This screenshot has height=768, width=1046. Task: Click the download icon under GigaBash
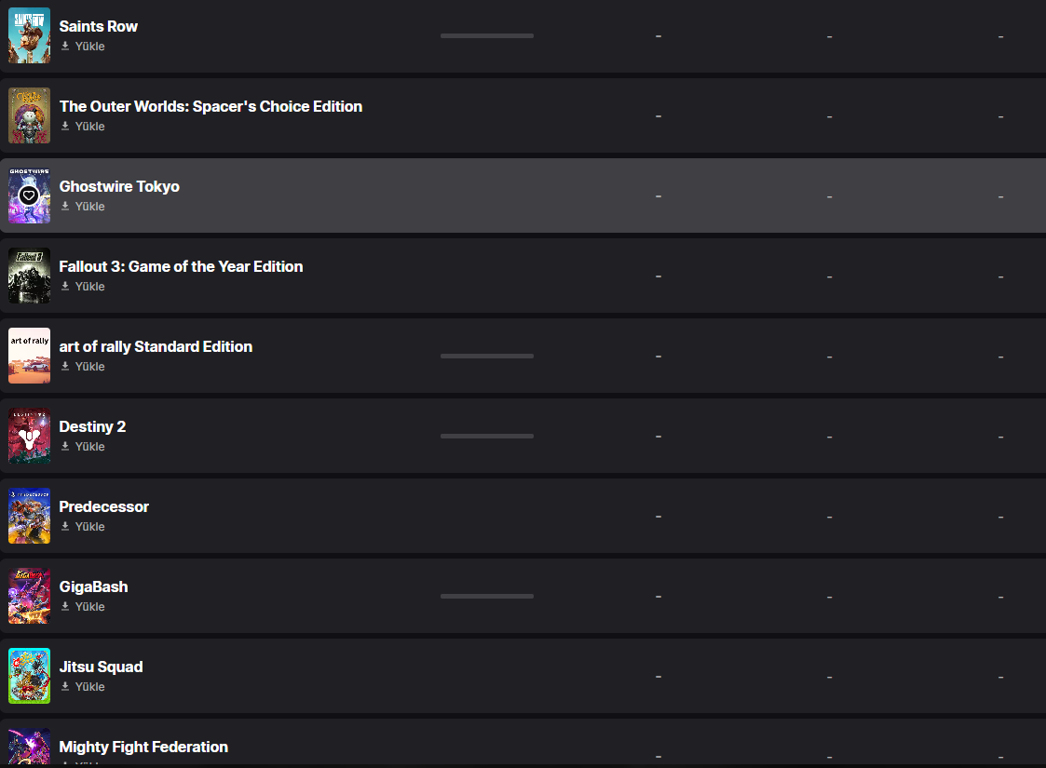[x=65, y=607]
